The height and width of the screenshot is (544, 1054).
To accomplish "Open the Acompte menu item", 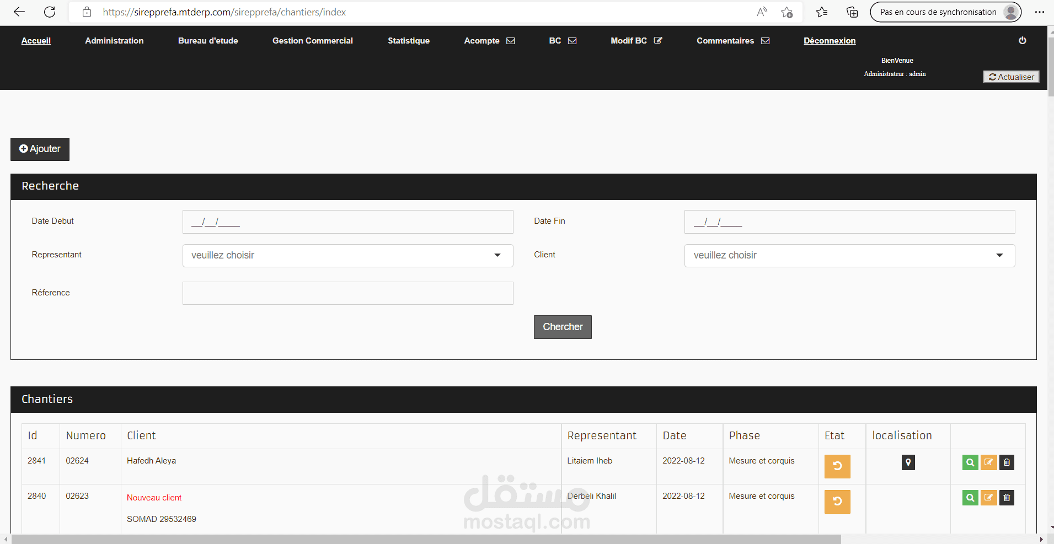I will [481, 41].
